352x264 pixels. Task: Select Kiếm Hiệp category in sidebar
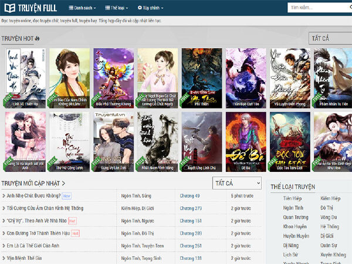(x=330, y=198)
